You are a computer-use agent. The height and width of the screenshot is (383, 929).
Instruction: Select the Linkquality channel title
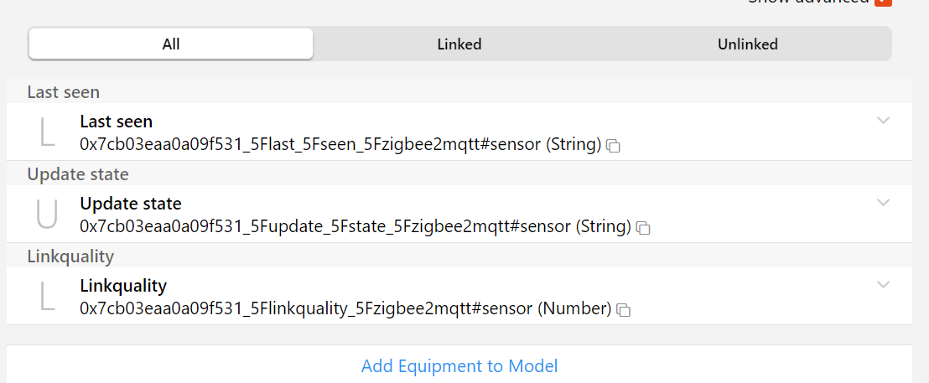(x=123, y=286)
